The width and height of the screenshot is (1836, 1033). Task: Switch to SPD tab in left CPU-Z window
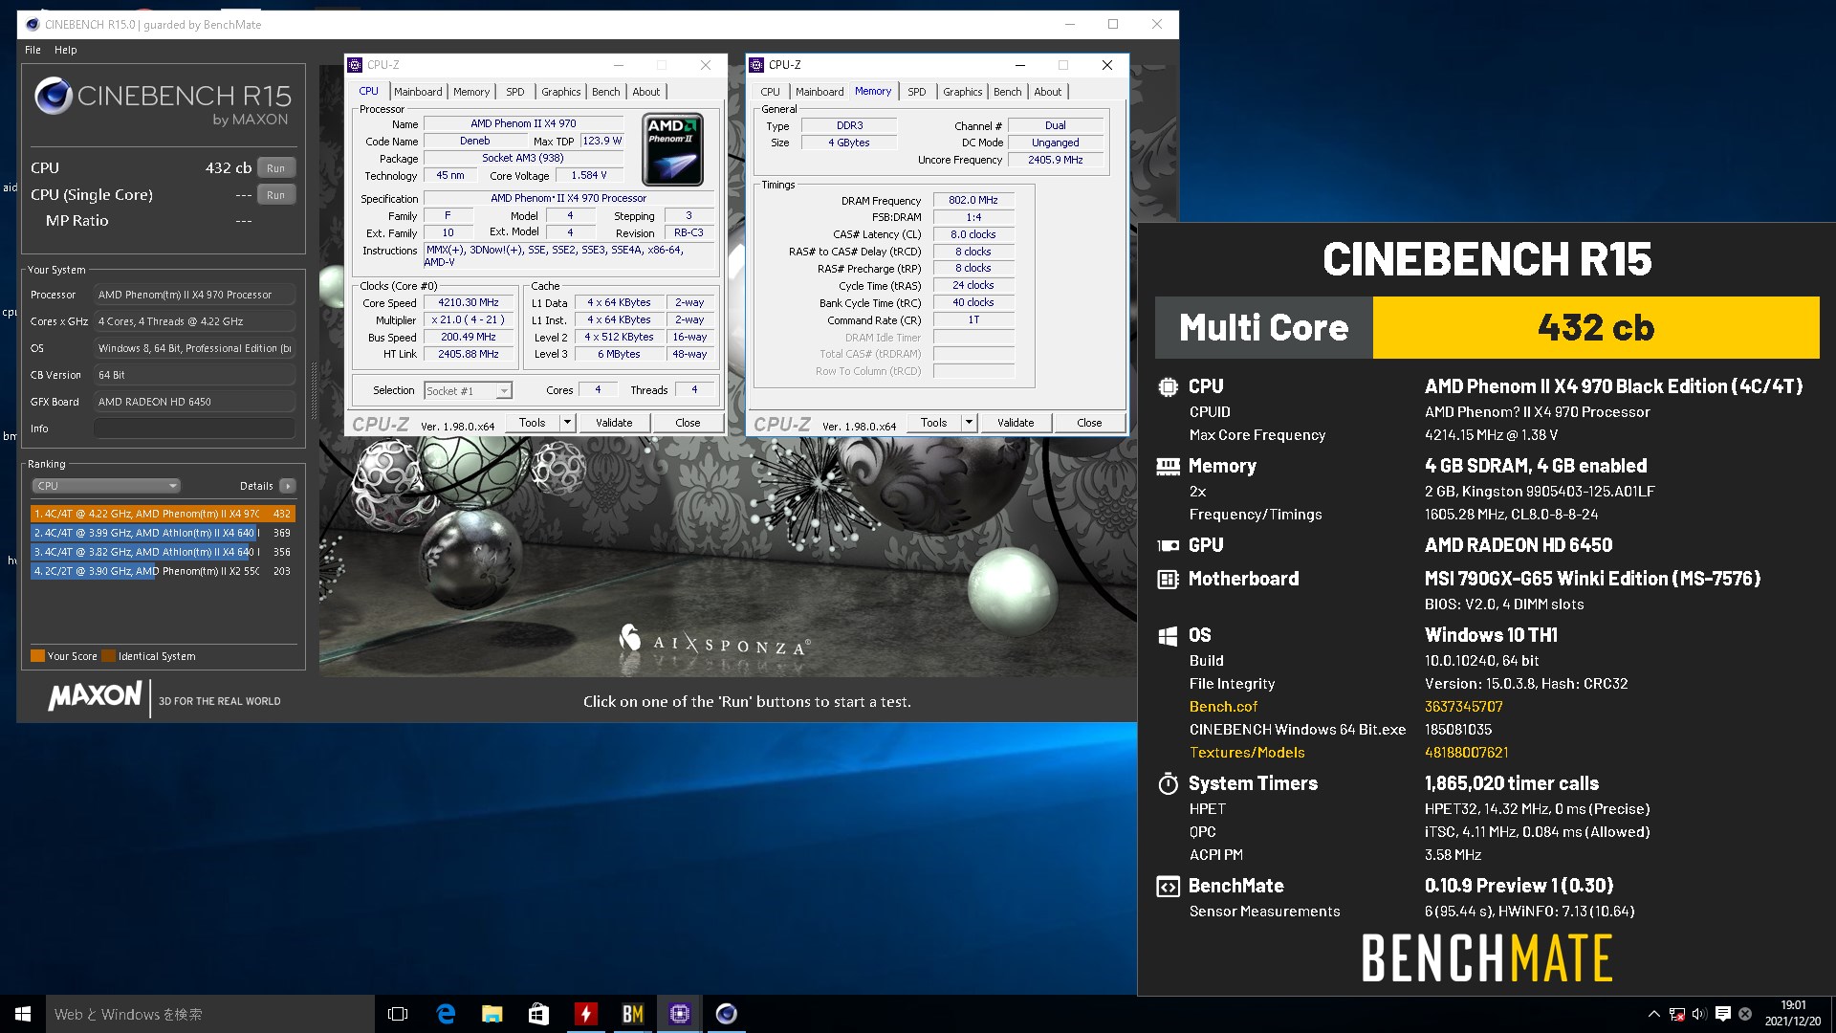(515, 92)
